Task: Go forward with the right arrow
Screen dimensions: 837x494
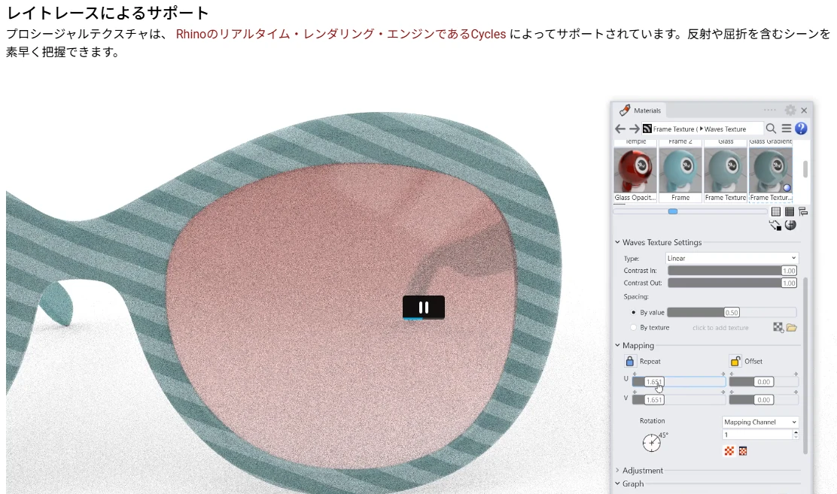Action: (635, 129)
